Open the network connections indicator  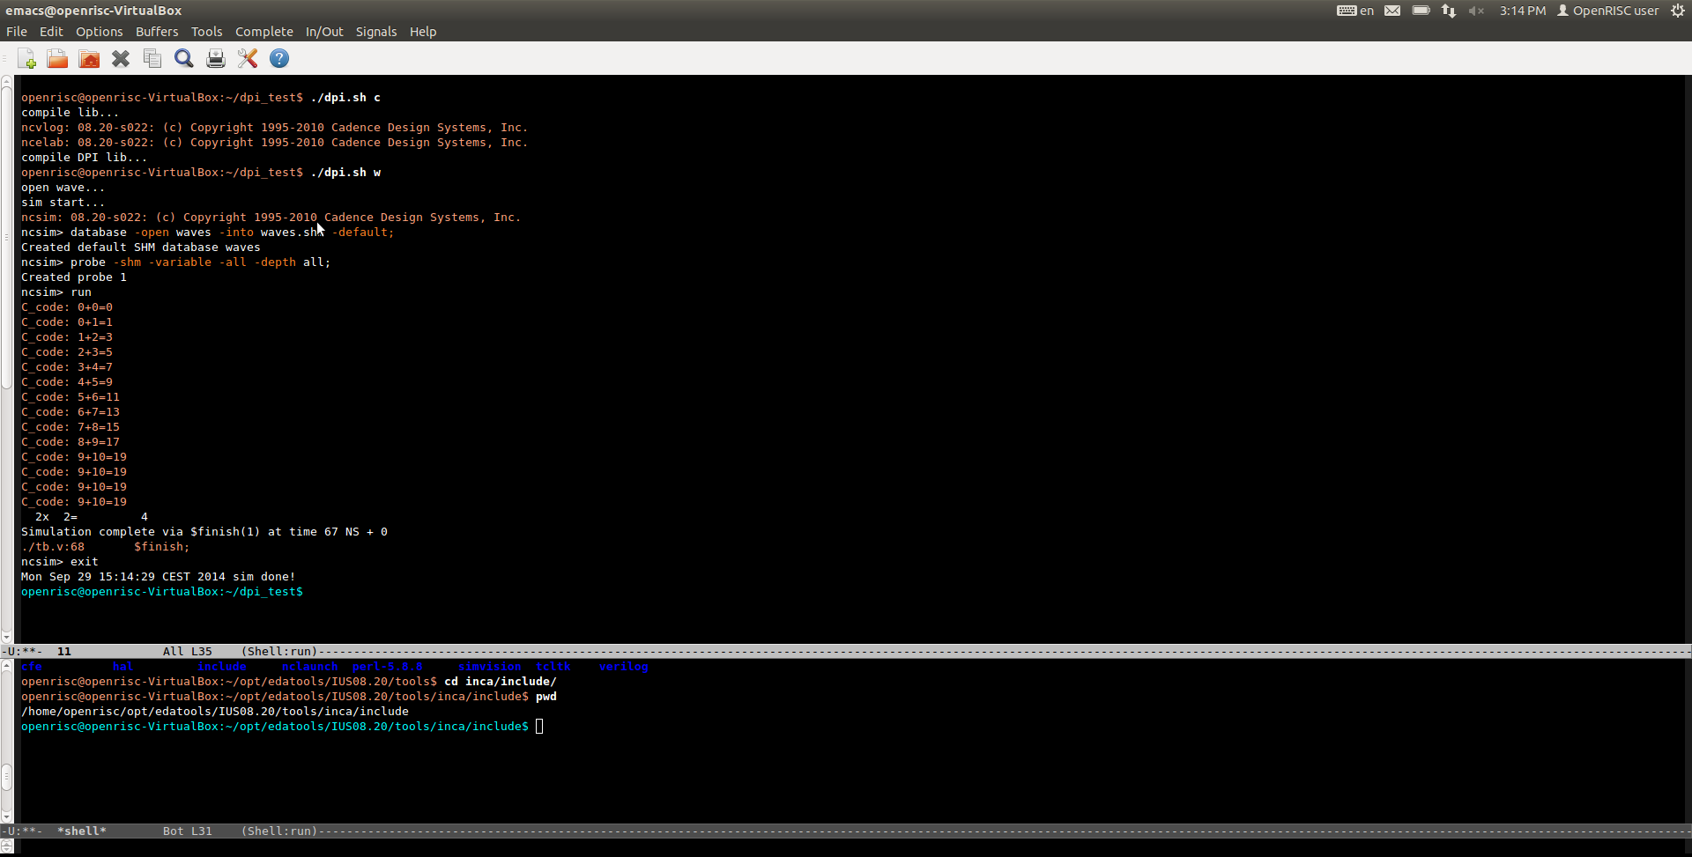1449,11
